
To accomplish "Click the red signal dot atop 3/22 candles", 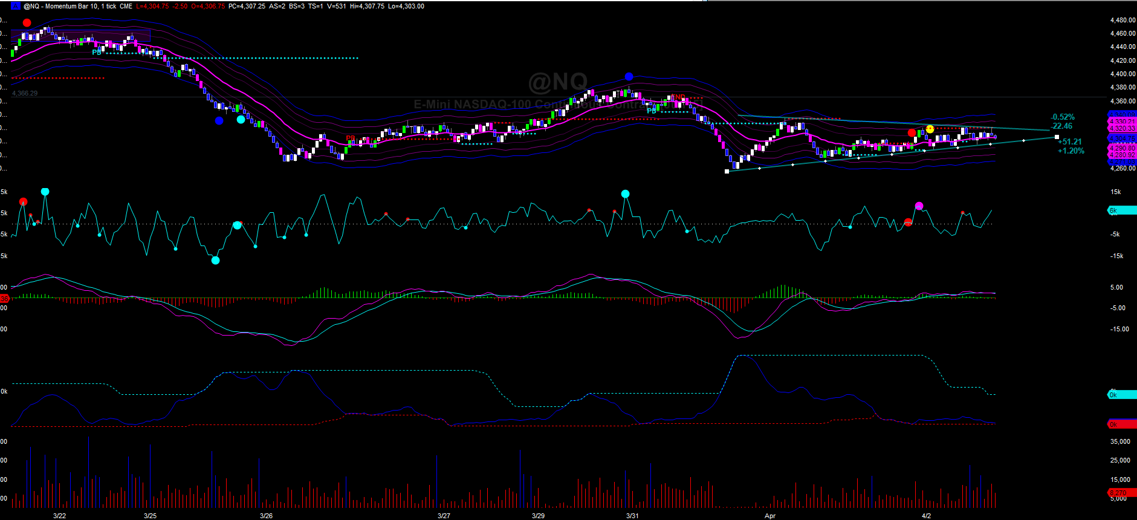I will click(27, 23).
